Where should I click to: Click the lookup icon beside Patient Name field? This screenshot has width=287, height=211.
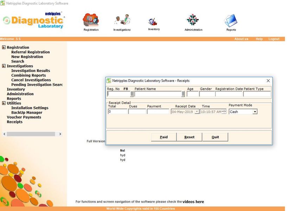pos(183,94)
